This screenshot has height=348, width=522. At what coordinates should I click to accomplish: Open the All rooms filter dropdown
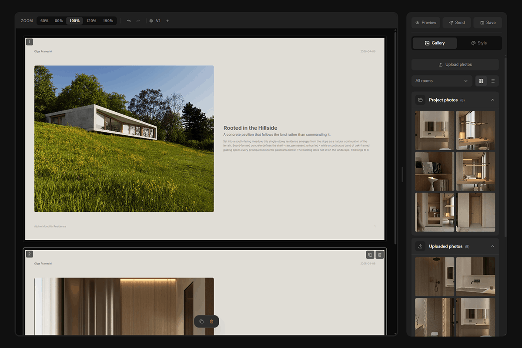pyautogui.click(x=442, y=81)
